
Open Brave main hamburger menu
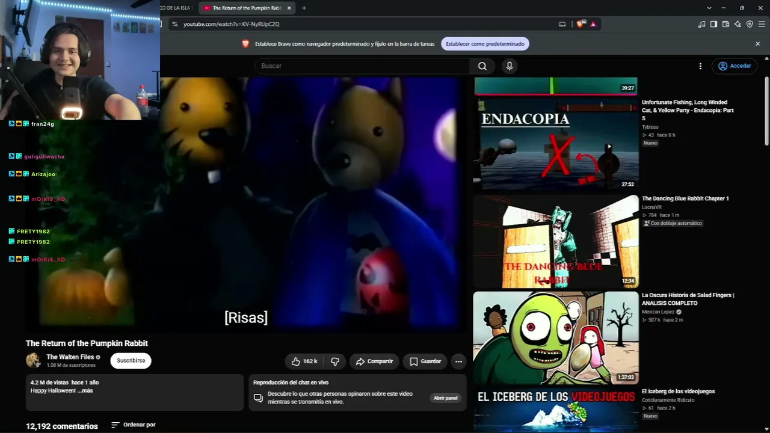(762, 24)
